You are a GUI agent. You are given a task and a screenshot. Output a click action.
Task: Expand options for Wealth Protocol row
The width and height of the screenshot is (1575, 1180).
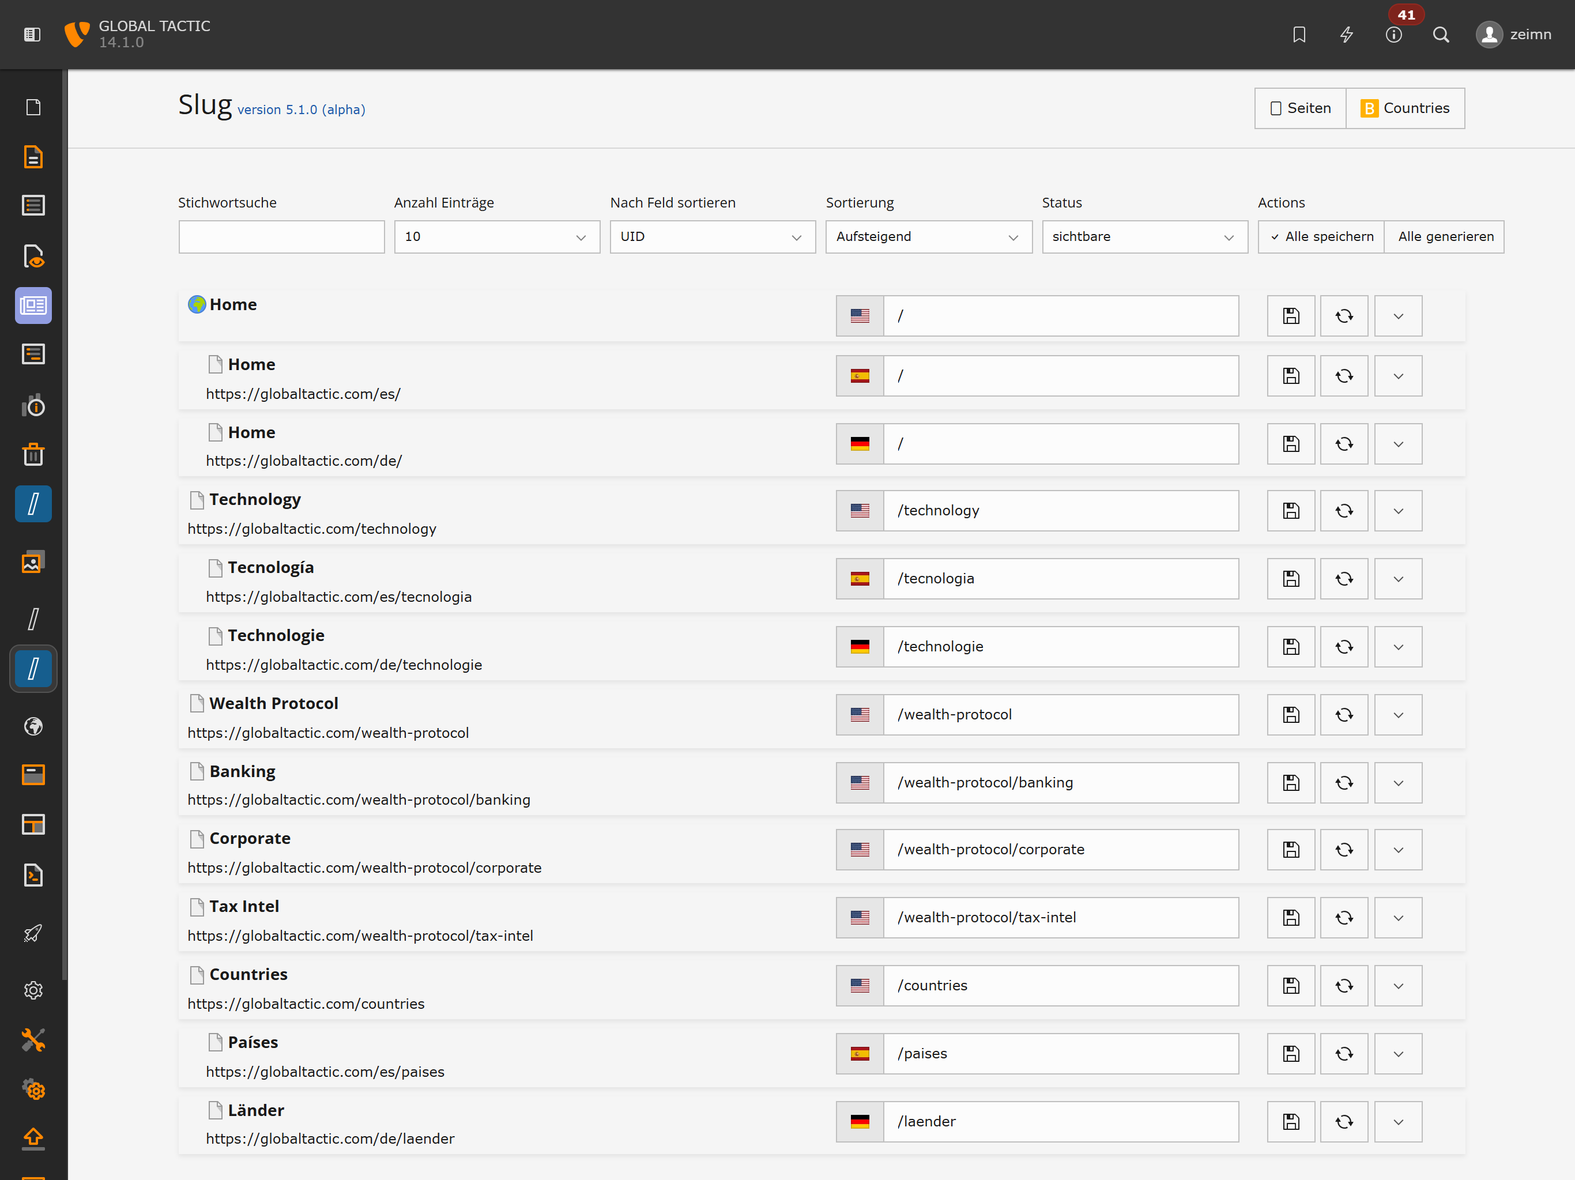[1397, 715]
